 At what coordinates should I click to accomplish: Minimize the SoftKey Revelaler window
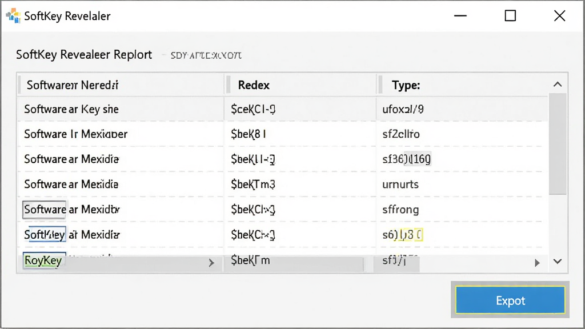pyautogui.click(x=460, y=15)
